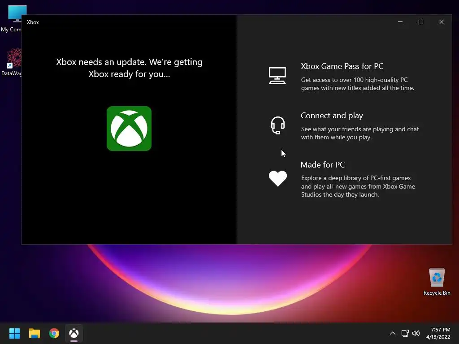Close the Xbox window
This screenshot has height=344, width=459.
pyautogui.click(x=442, y=22)
